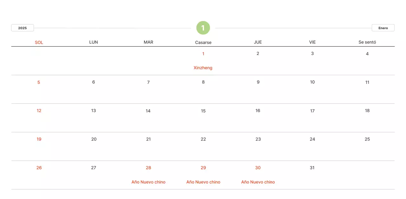Image resolution: width=406 pixels, height=199 pixels.
Task: Pick day 23 under JUE column
Action: click(258, 139)
